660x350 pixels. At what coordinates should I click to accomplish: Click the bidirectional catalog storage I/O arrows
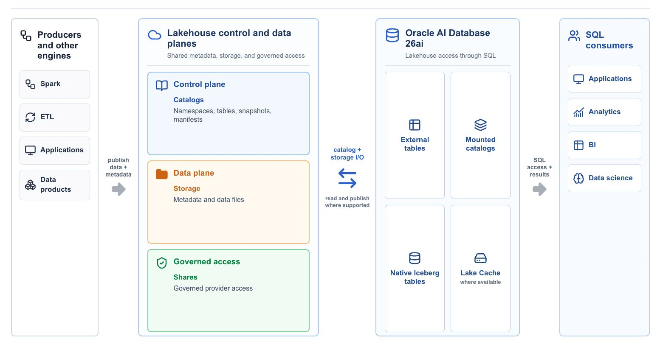pyautogui.click(x=347, y=178)
